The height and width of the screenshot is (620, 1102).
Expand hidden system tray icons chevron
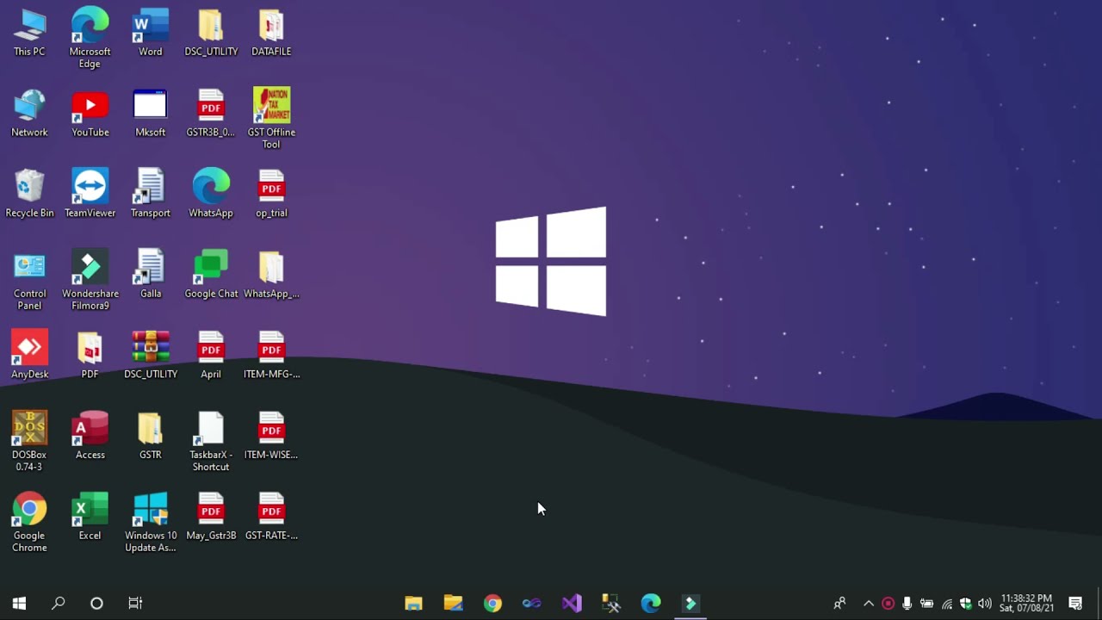869,603
